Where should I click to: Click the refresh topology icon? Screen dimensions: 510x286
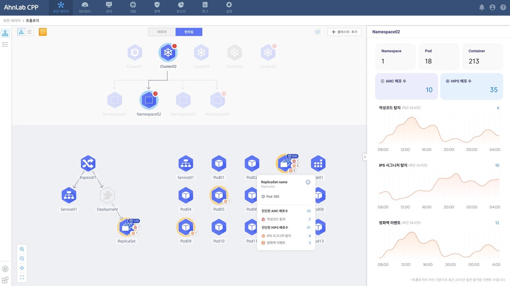[x=318, y=32]
